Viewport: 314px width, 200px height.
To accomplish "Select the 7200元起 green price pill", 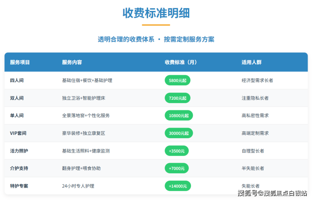I will [x=177, y=98].
